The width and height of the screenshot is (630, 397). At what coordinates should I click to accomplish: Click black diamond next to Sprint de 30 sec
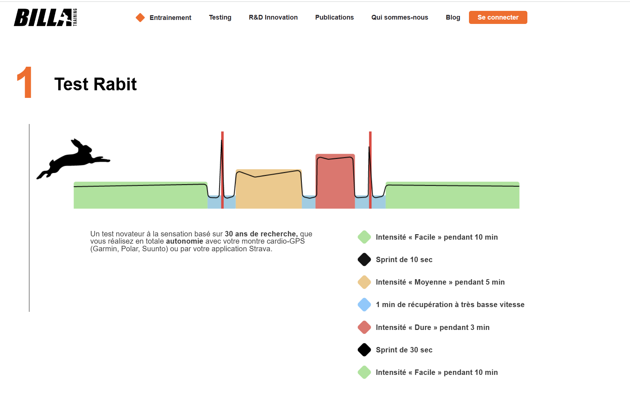(364, 350)
